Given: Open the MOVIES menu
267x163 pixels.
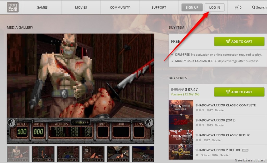Looking at the screenshot, I should click(x=81, y=8).
